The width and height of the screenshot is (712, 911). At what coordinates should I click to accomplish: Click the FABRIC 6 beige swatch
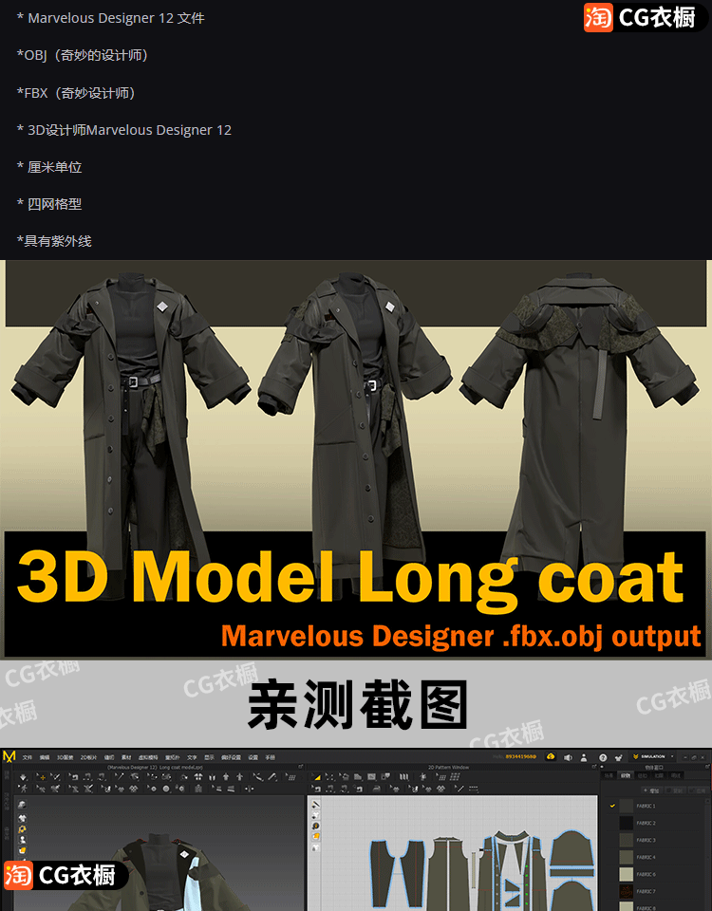point(626,874)
